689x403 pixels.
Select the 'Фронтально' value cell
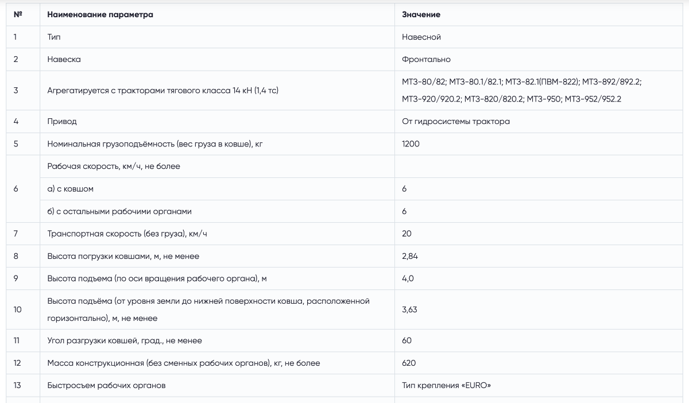tap(539, 59)
